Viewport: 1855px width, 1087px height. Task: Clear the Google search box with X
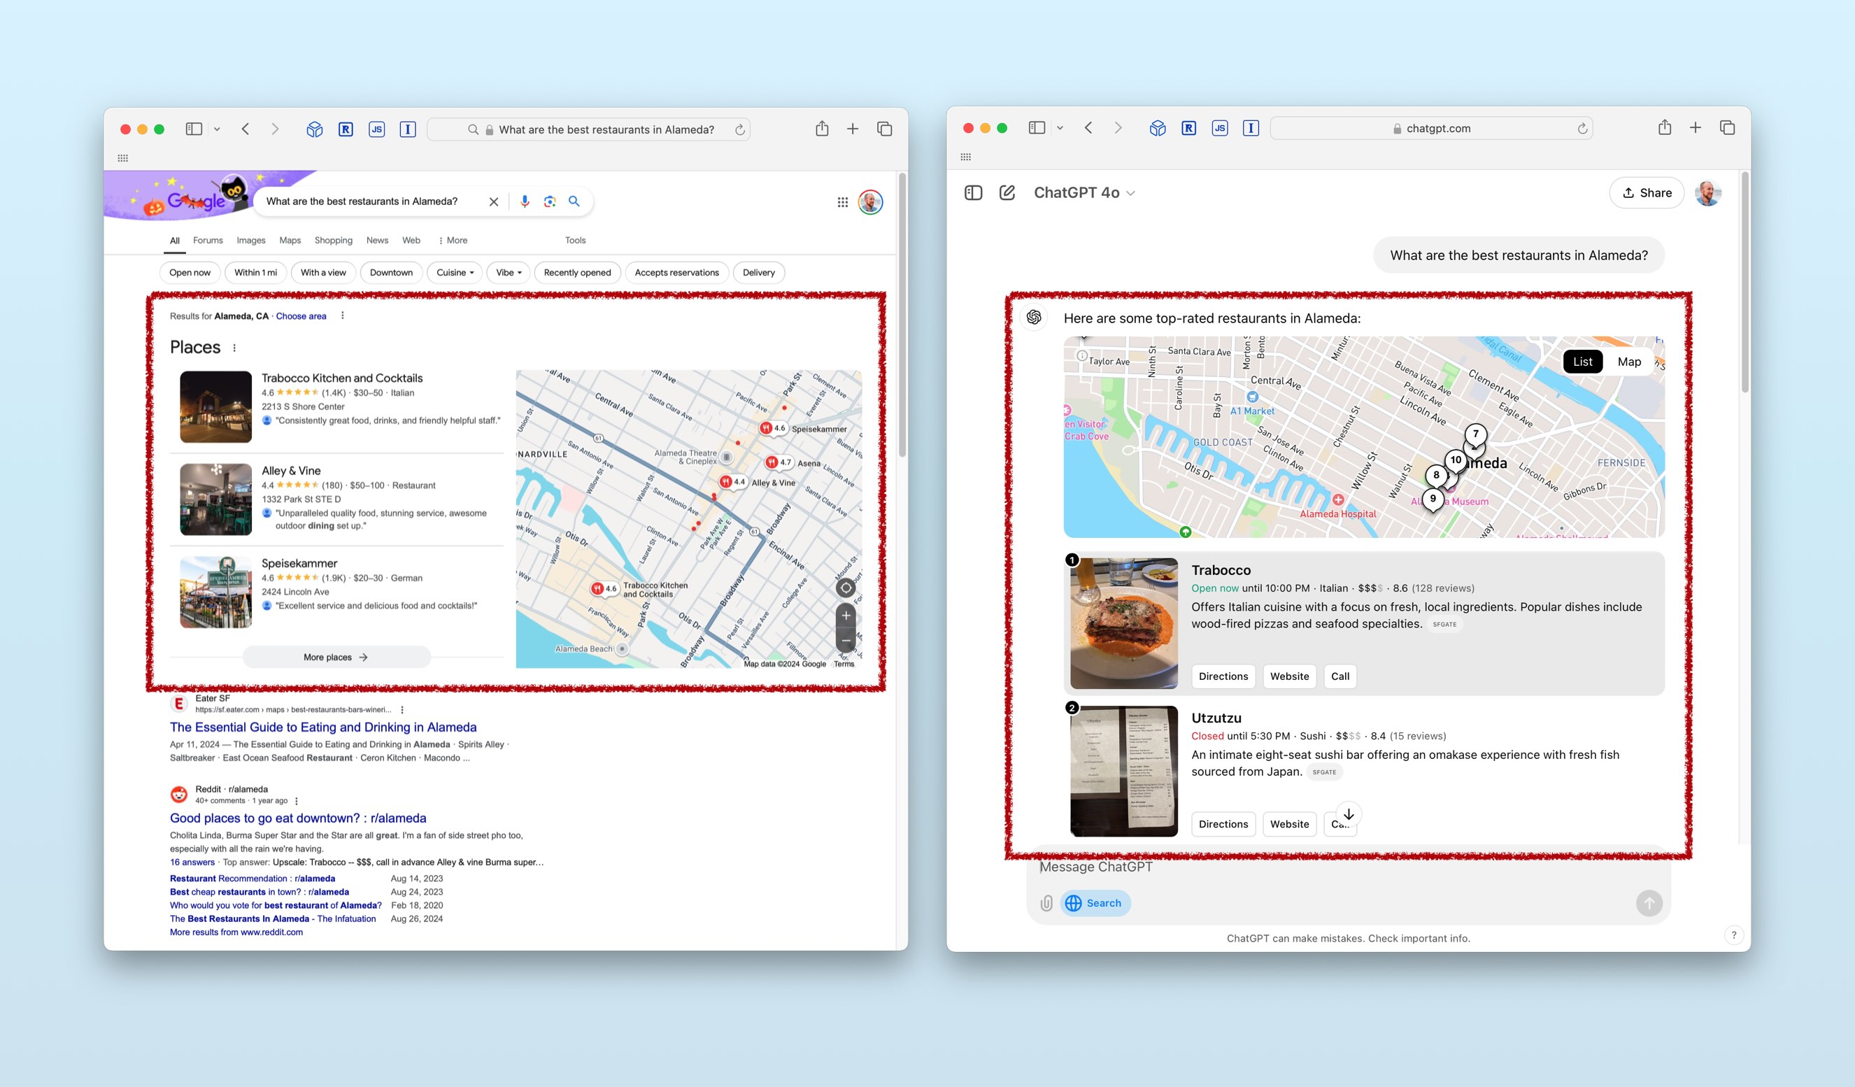(493, 201)
